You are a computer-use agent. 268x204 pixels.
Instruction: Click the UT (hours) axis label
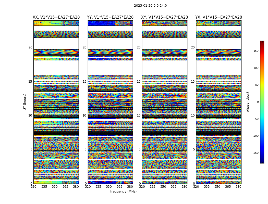point(25,102)
